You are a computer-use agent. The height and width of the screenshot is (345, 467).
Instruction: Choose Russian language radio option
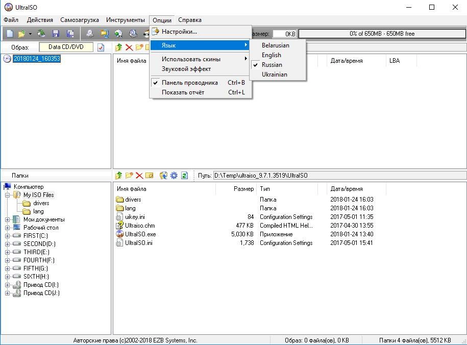[x=278, y=65]
